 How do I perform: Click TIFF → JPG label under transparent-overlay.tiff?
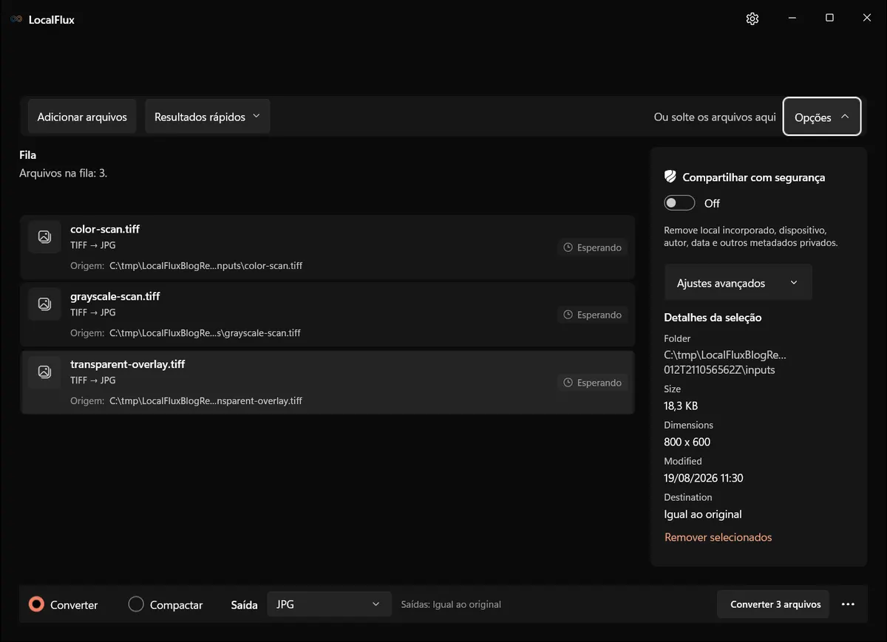coord(93,380)
